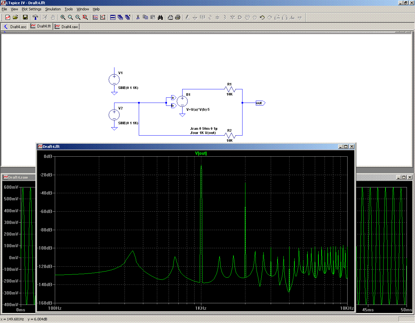
Task: Click the .tran 0 50m 0 1µ directive
Action: pos(204,128)
